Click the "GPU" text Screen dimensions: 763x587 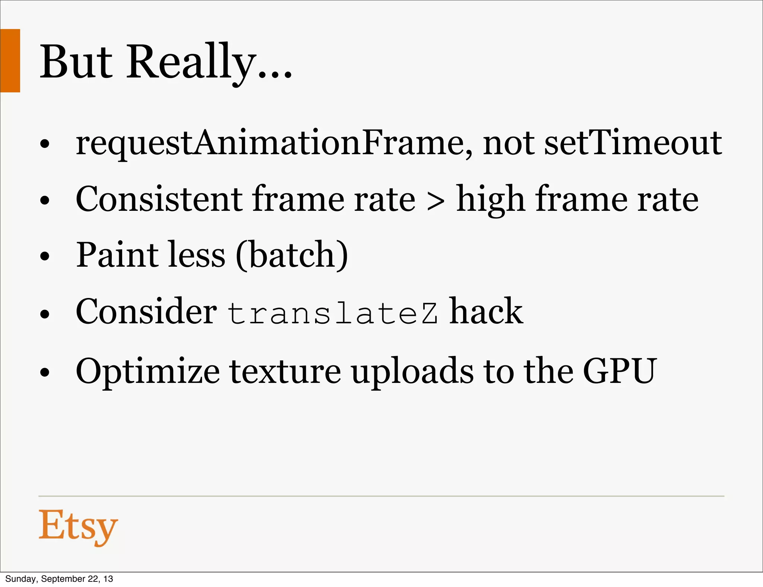click(x=619, y=371)
